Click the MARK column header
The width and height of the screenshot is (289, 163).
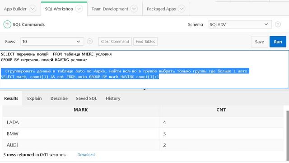[x=81, y=110]
